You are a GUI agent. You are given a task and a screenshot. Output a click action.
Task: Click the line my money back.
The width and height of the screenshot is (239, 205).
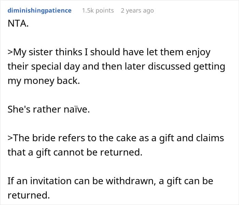click(43, 81)
